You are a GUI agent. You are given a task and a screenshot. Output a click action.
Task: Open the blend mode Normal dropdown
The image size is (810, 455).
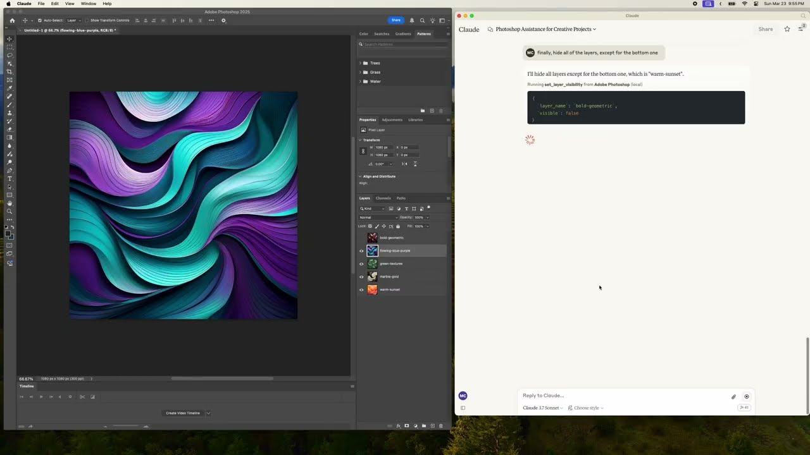[378, 217]
